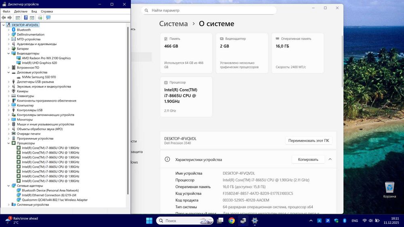
Task: Click the Forward arrow in Device Manager toolbar
Action: coord(10,17)
